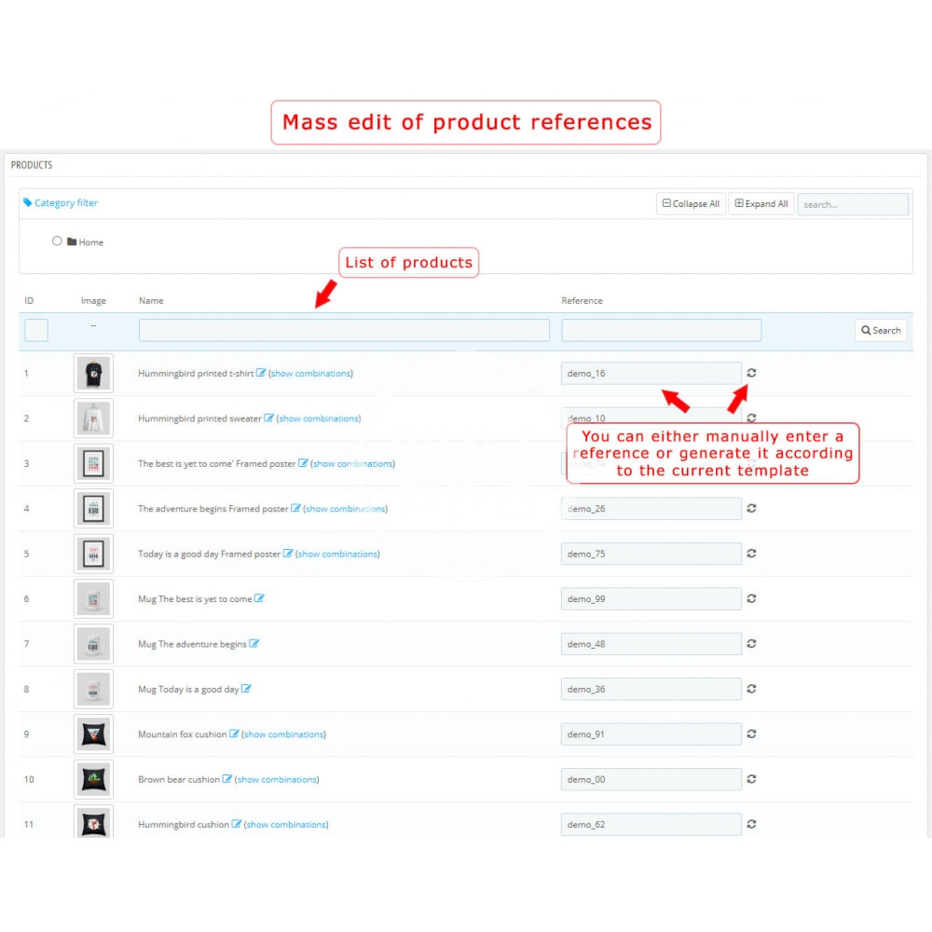Click regenerate icon next to demo_00
Screen dimensions: 932x932
751,779
